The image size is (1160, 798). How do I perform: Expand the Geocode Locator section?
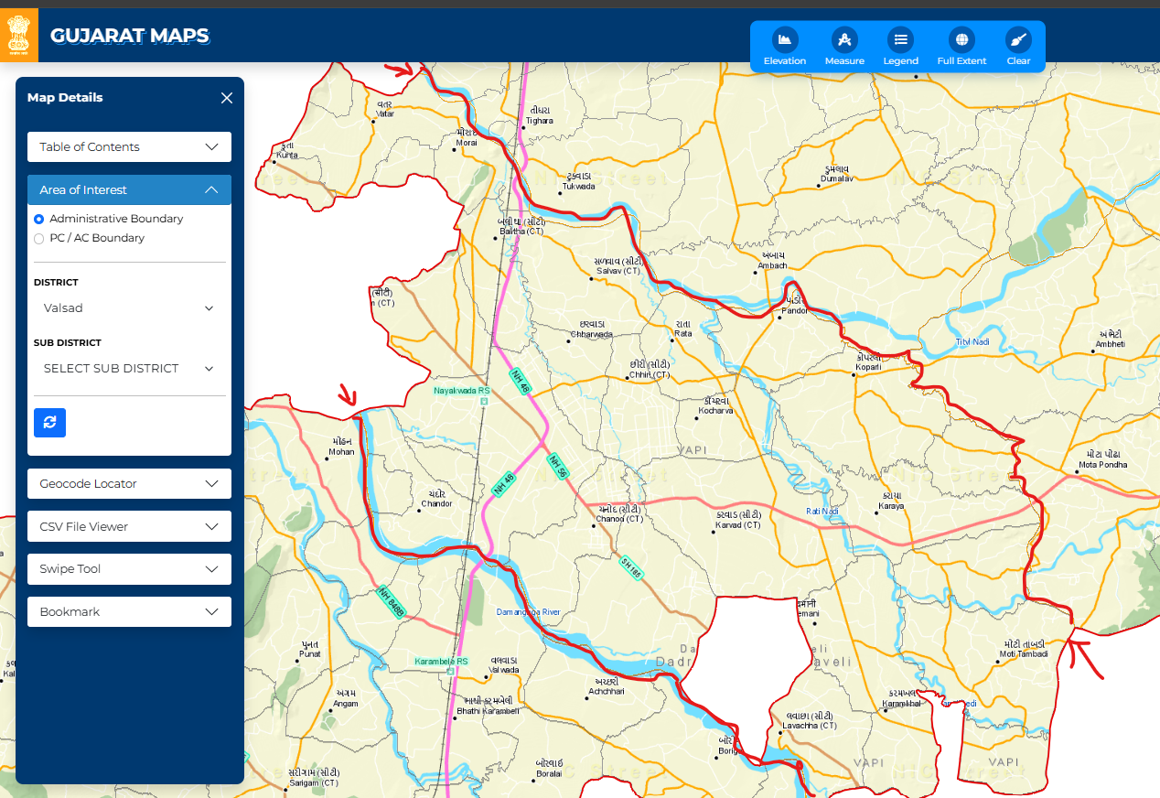pyautogui.click(x=129, y=483)
